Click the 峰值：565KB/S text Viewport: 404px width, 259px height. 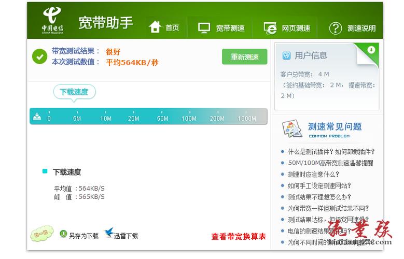click(x=79, y=197)
